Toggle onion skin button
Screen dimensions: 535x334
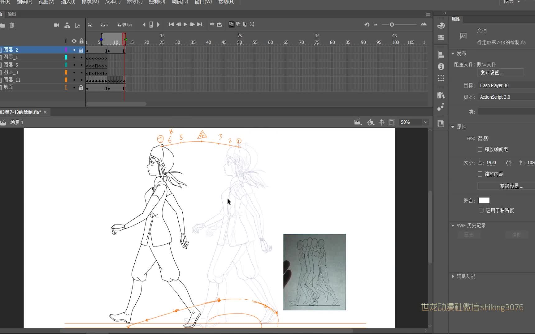point(231,24)
